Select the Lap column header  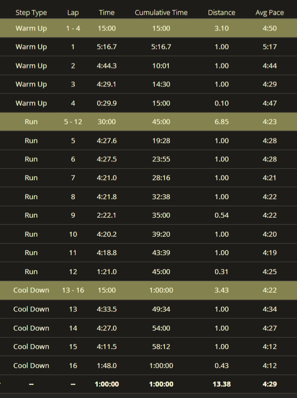(73, 12)
